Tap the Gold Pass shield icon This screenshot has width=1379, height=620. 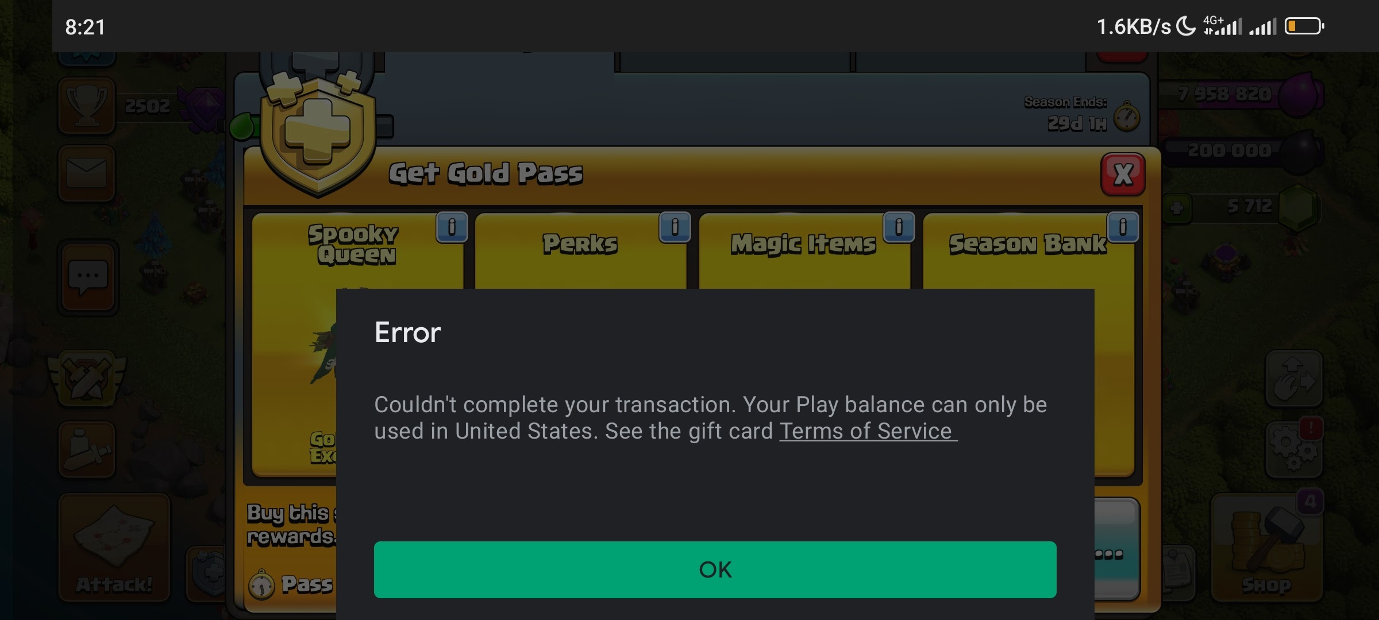310,136
